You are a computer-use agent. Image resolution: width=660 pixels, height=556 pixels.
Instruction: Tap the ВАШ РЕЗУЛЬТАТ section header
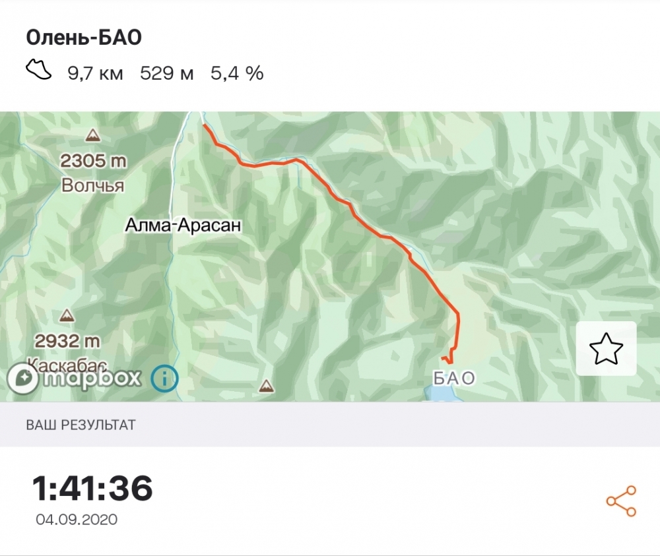(81, 424)
